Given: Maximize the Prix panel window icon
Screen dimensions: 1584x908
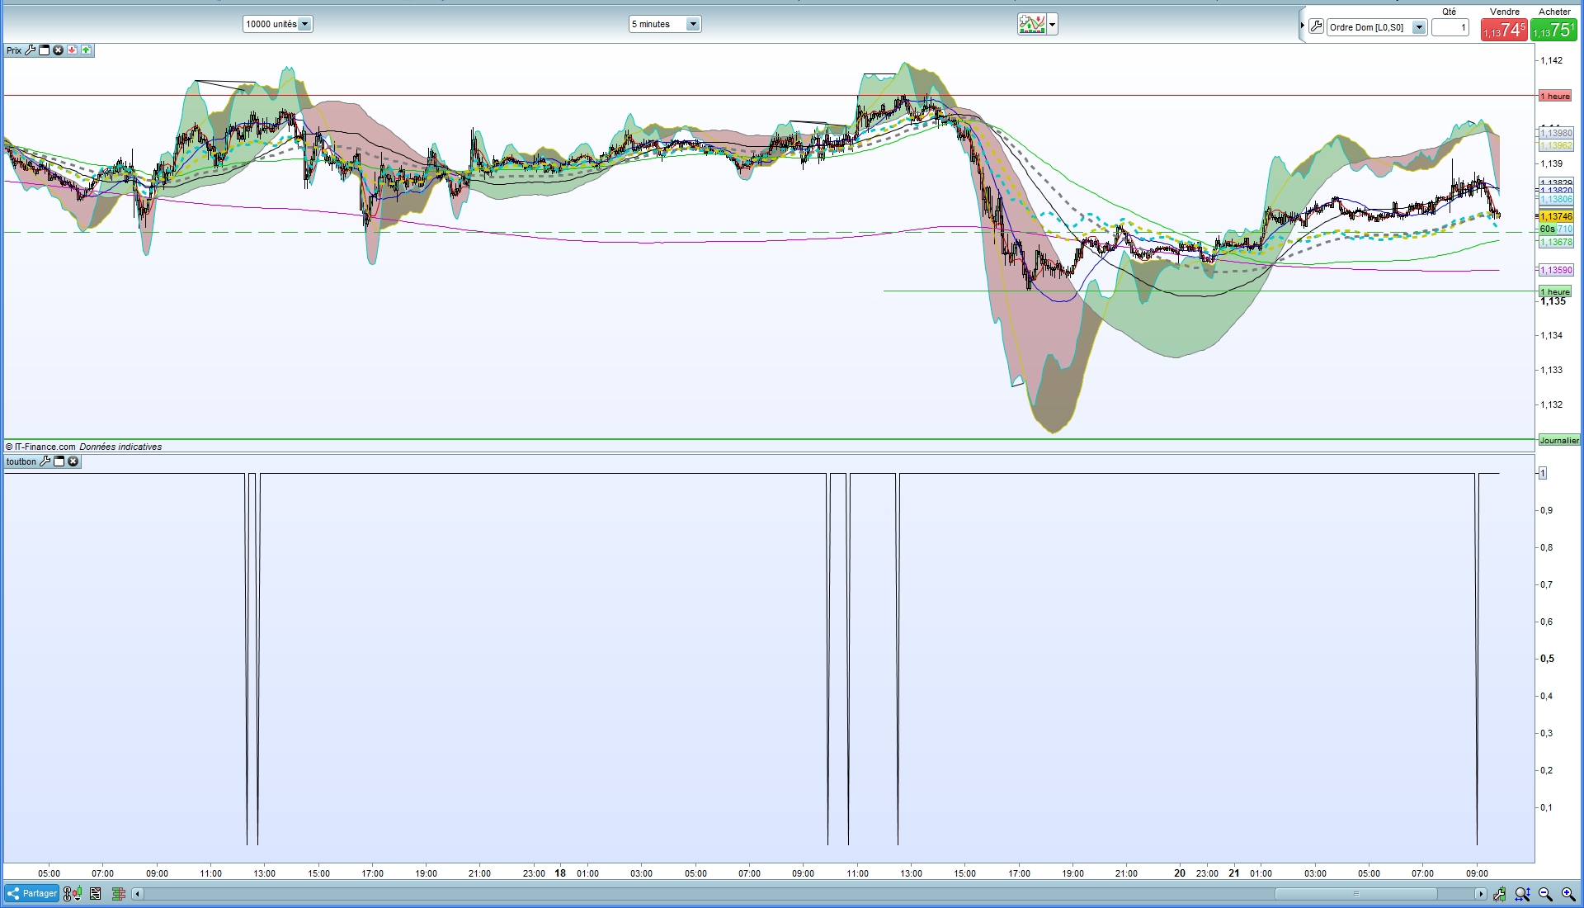Looking at the screenshot, I should (x=45, y=50).
